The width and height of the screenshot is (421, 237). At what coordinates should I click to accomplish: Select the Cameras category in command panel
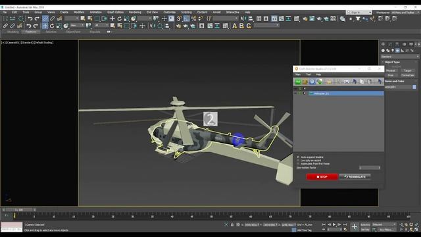click(397, 51)
